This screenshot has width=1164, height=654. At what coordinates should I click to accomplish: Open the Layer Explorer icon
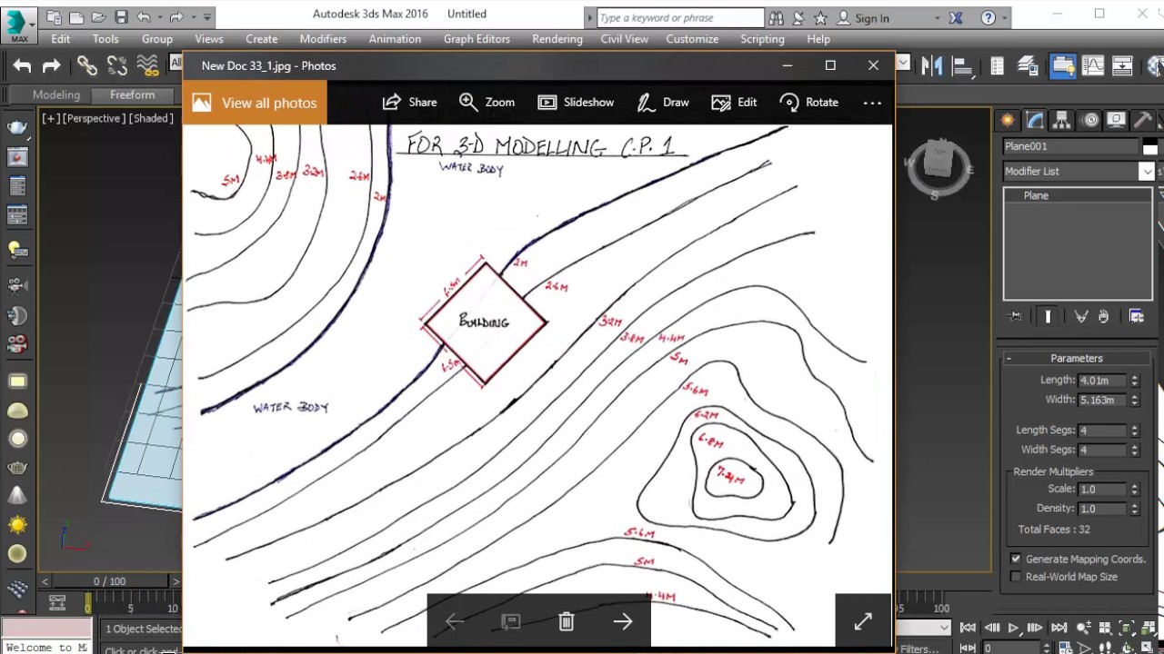(x=1029, y=65)
